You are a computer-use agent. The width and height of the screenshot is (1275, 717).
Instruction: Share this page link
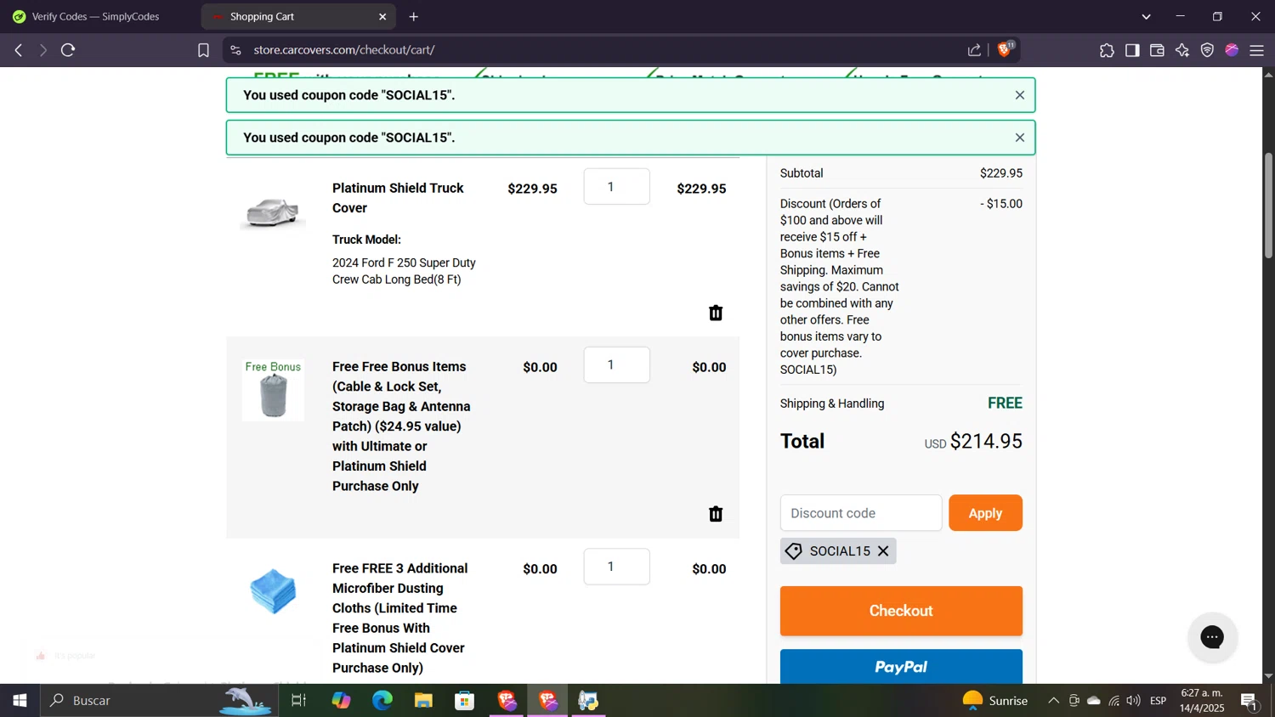974,50
